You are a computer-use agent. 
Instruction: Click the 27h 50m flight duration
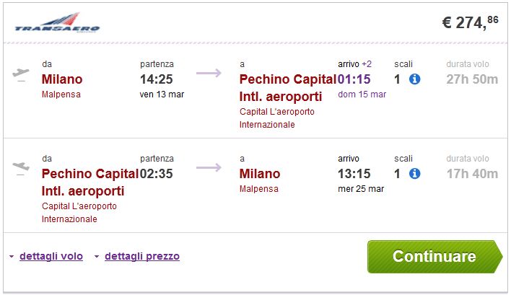(472, 79)
